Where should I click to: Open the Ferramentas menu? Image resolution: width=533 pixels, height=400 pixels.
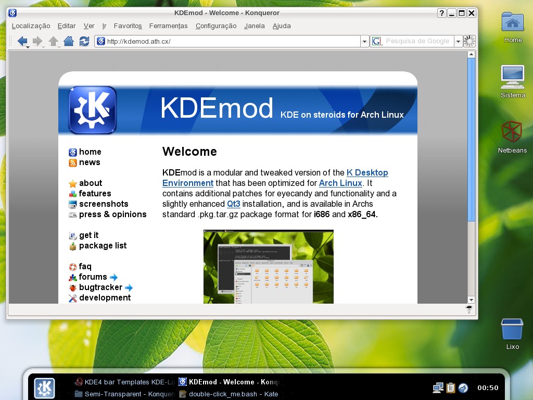click(x=168, y=26)
